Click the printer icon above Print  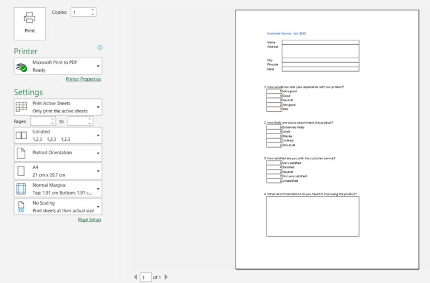point(30,17)
